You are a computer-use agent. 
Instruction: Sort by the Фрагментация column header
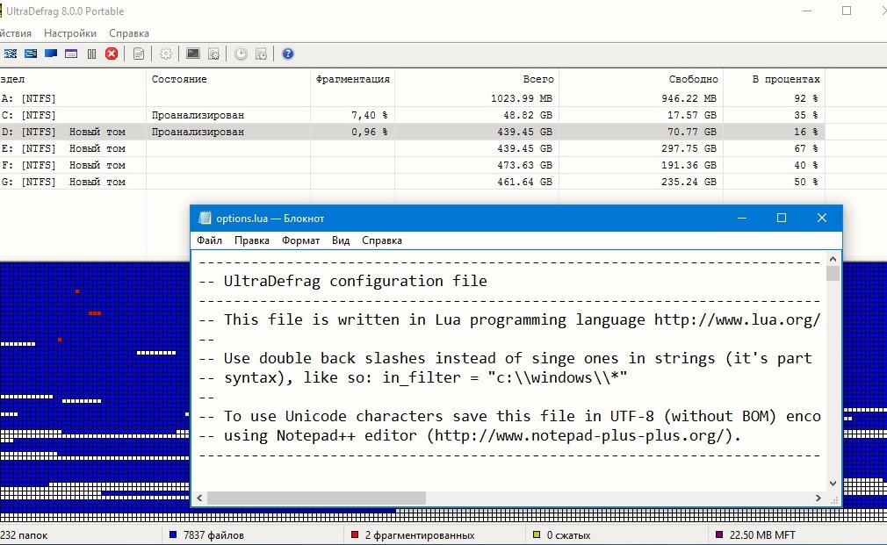point(352,79)
